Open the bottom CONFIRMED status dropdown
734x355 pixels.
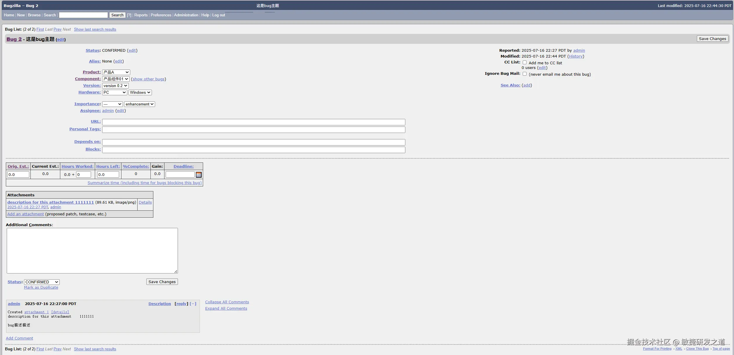(42, 282)
